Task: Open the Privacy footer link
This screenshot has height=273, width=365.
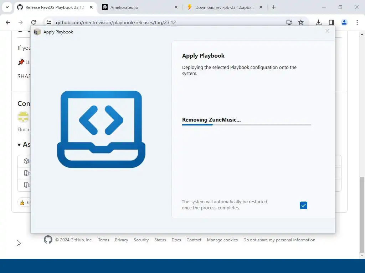Action: tap(122, 240)
